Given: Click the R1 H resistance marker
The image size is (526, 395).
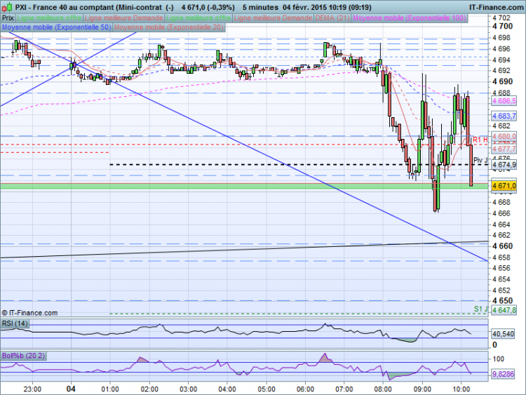Looking at the screenshot, I should click(x=480, y=140).
